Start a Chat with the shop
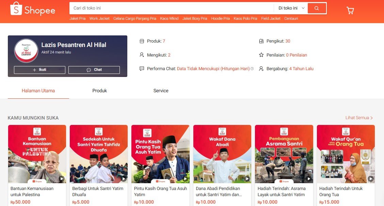The height and width of the screenshot is (206, 384). click(x=94, y=70)
